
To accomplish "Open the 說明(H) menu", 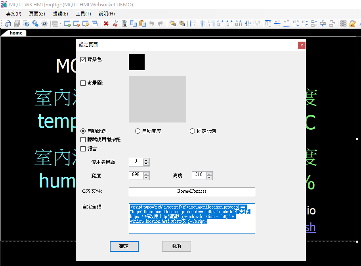I will [x=107, y=14].
